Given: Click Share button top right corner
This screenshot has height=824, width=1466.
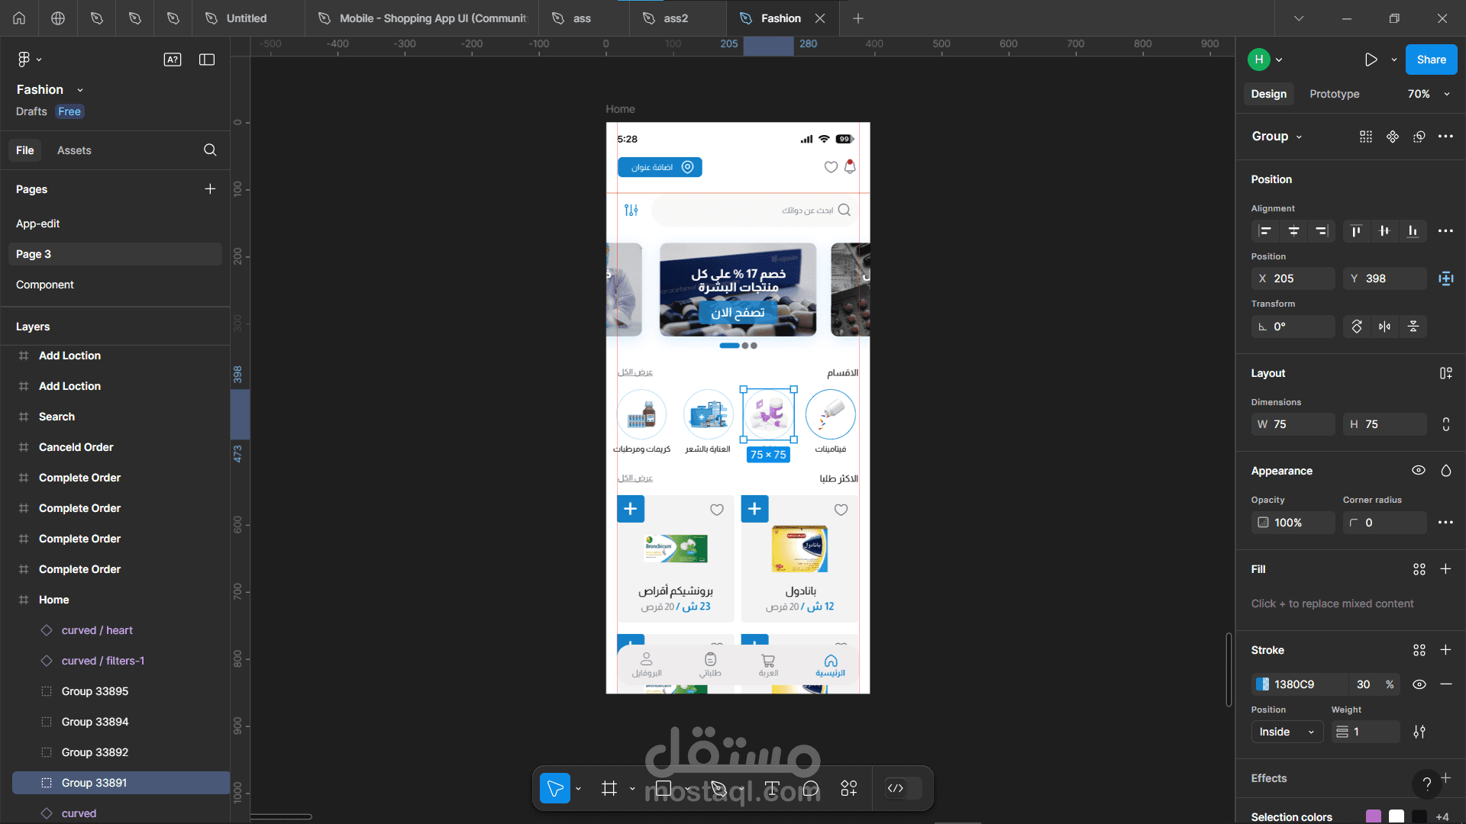Looking at the screenshot, I should coord(1432,60).
